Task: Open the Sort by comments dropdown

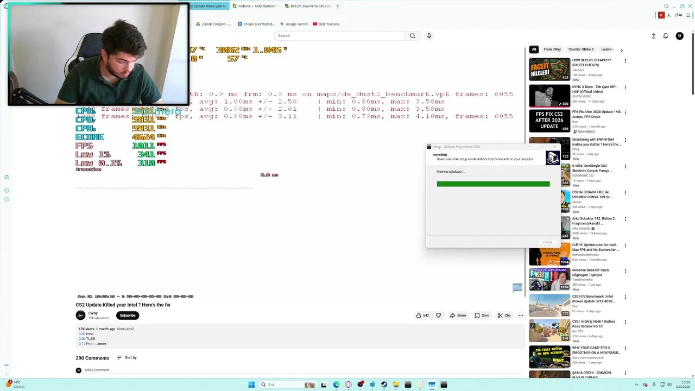Action: tap(127, 357)
